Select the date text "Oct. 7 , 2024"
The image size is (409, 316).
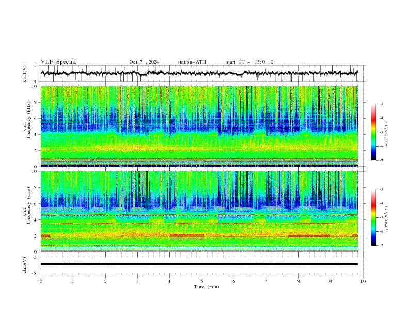(144, 62)
